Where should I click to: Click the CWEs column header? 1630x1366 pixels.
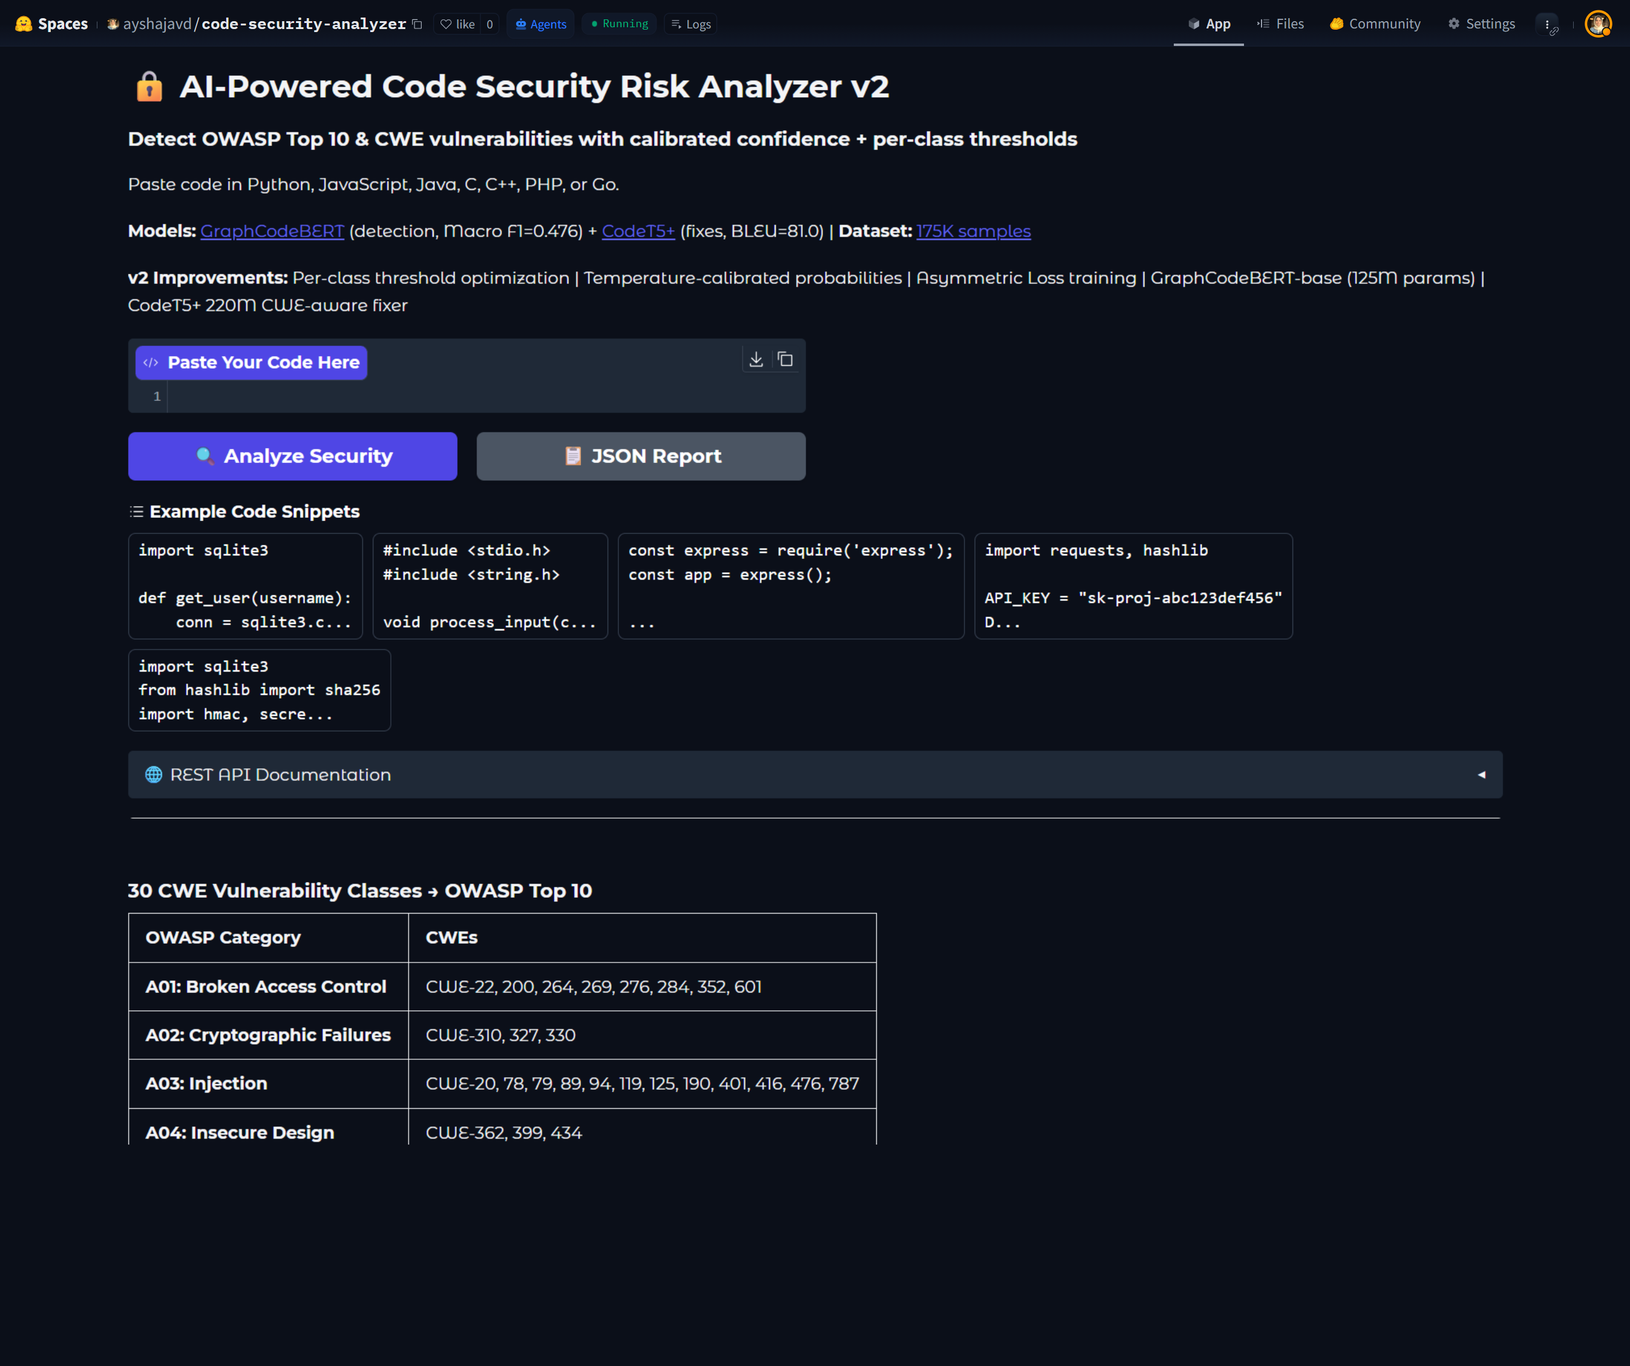click(642, 938)
